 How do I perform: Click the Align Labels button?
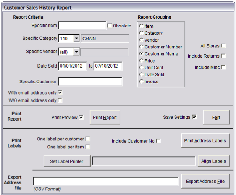tap(214, 161)
